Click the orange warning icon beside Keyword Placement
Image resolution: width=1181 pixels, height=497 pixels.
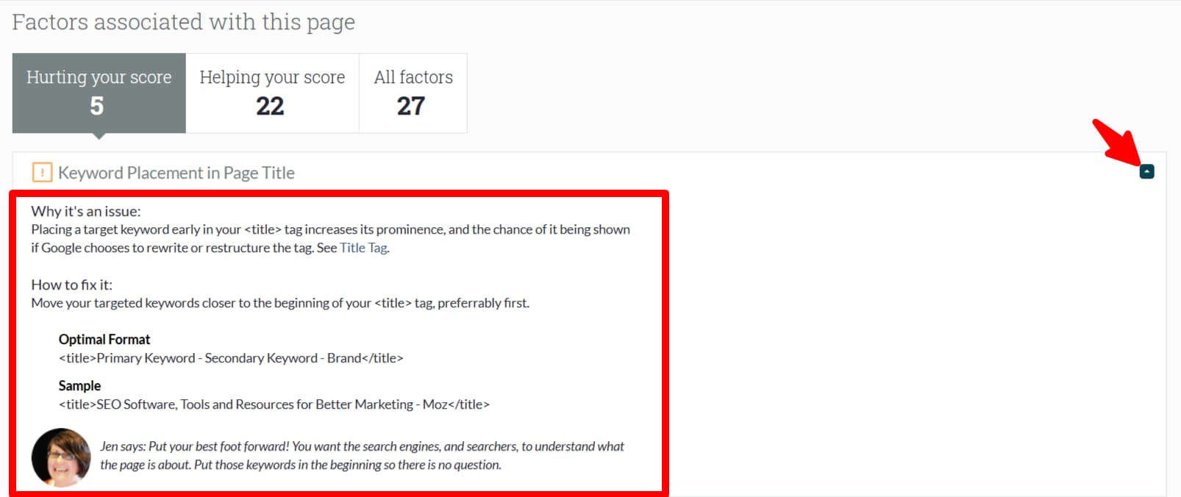[x=42, y=173]
